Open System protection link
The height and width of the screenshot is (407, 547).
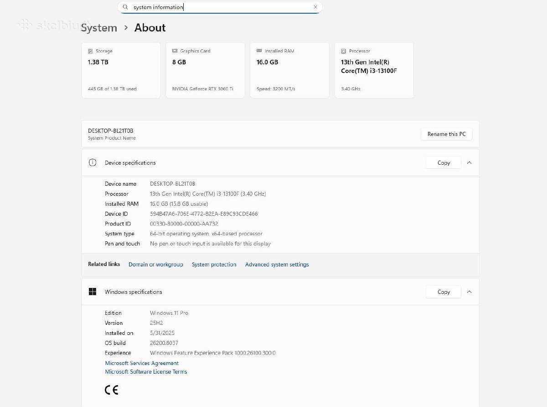214,265
